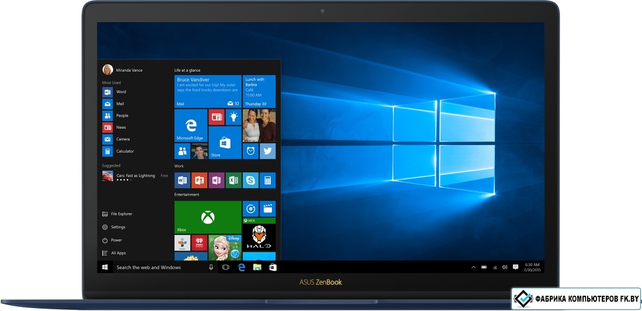Open the TuneIn tile

182,243
